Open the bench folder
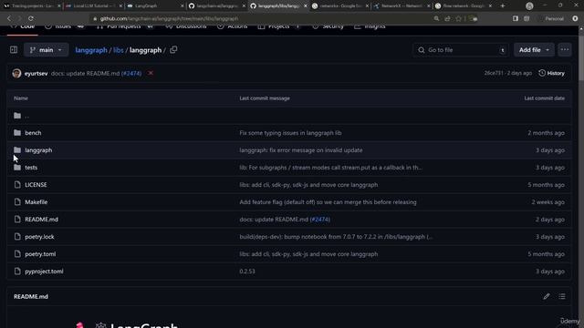The width and height of the screenshot is (584, 328). (x=33, y=133)
